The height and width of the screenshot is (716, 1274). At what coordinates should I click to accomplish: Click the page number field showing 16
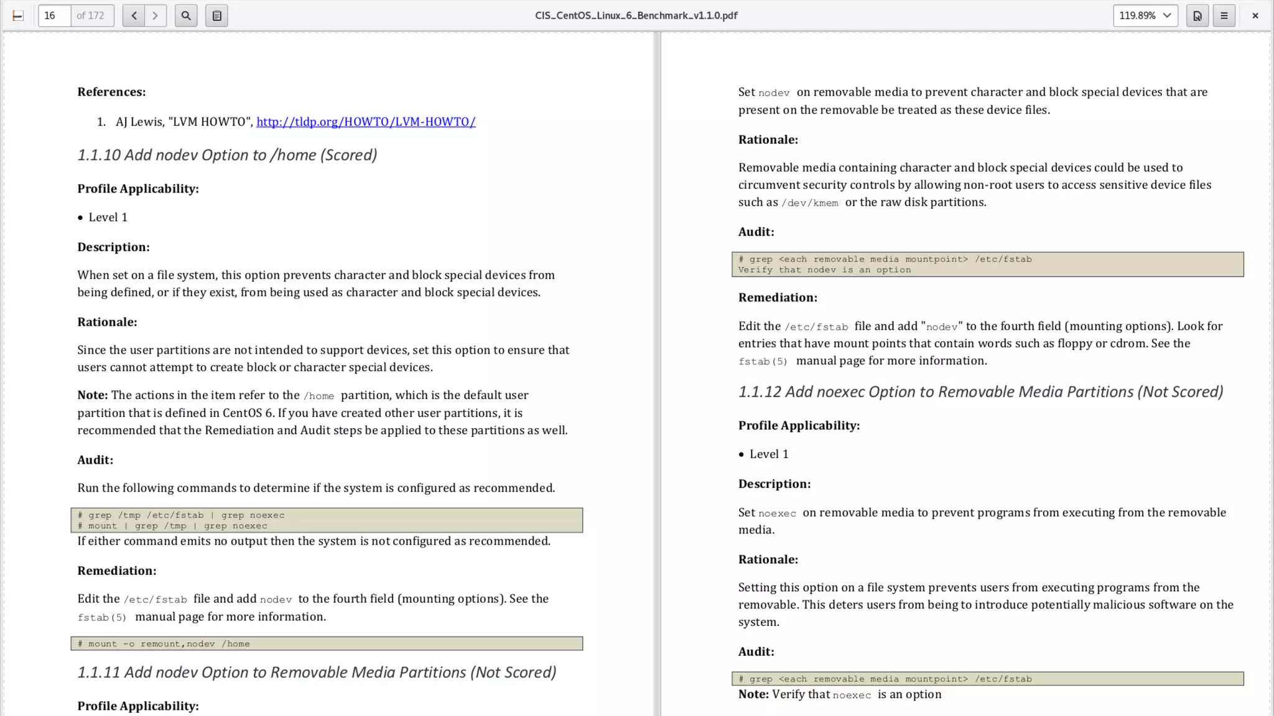point(54,16)
